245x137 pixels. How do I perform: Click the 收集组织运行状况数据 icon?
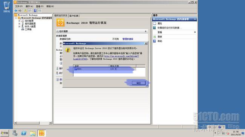(x=155, y=28)
